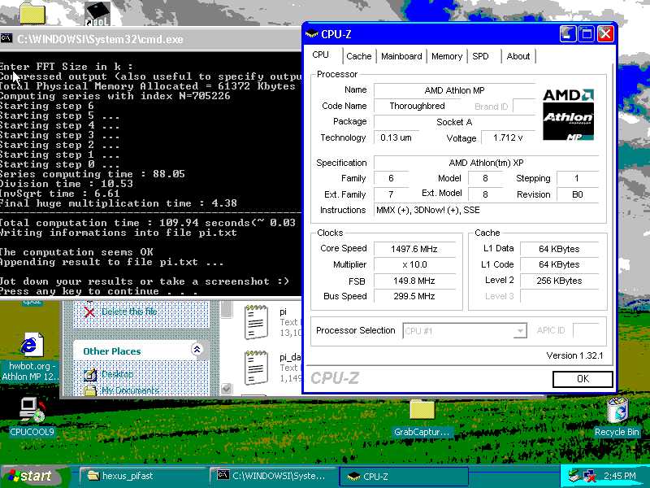Click the Instructions MMX 3DNow SSE field
The width and height of the screenshot is (650, 488).
(x=486, y=210)
